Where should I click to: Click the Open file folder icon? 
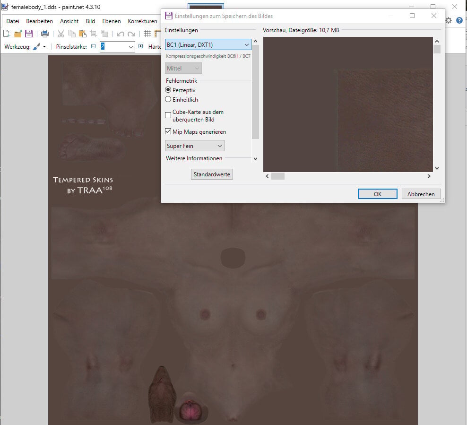coord(18,34)
